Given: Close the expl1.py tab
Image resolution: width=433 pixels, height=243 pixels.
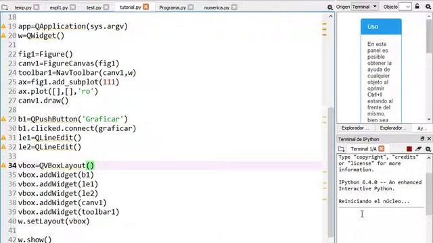Looking at the screenshot, I should (72, 7).
